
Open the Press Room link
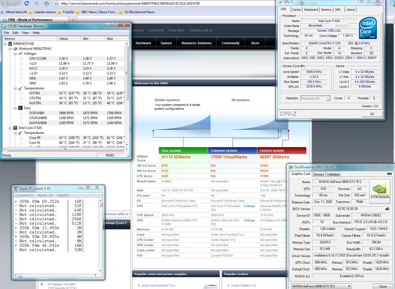point(176,30)
